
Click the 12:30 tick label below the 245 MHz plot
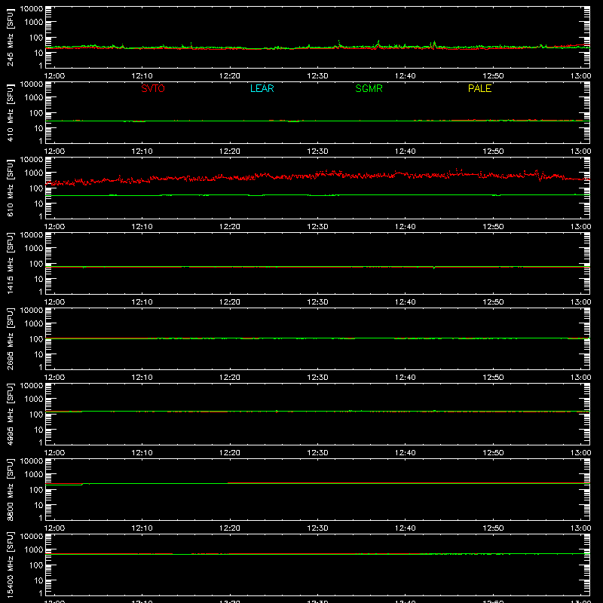coord(317,76)
